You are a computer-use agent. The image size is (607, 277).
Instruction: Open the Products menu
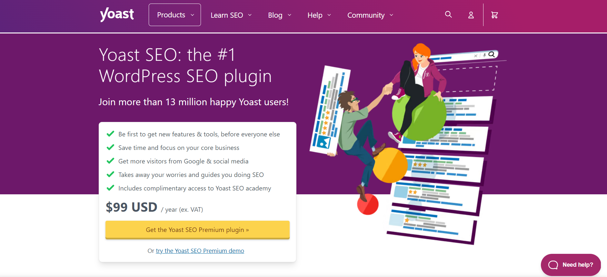click(174, 15)
